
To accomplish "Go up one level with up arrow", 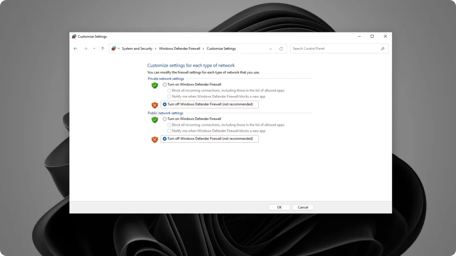I will click(x=102, y=49).
